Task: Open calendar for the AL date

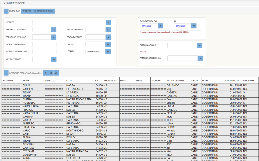Action: [x=194, y=26]
